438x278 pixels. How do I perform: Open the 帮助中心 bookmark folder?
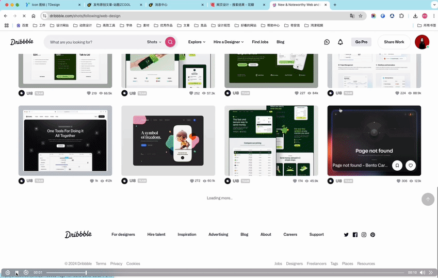(x=270, y=25)
